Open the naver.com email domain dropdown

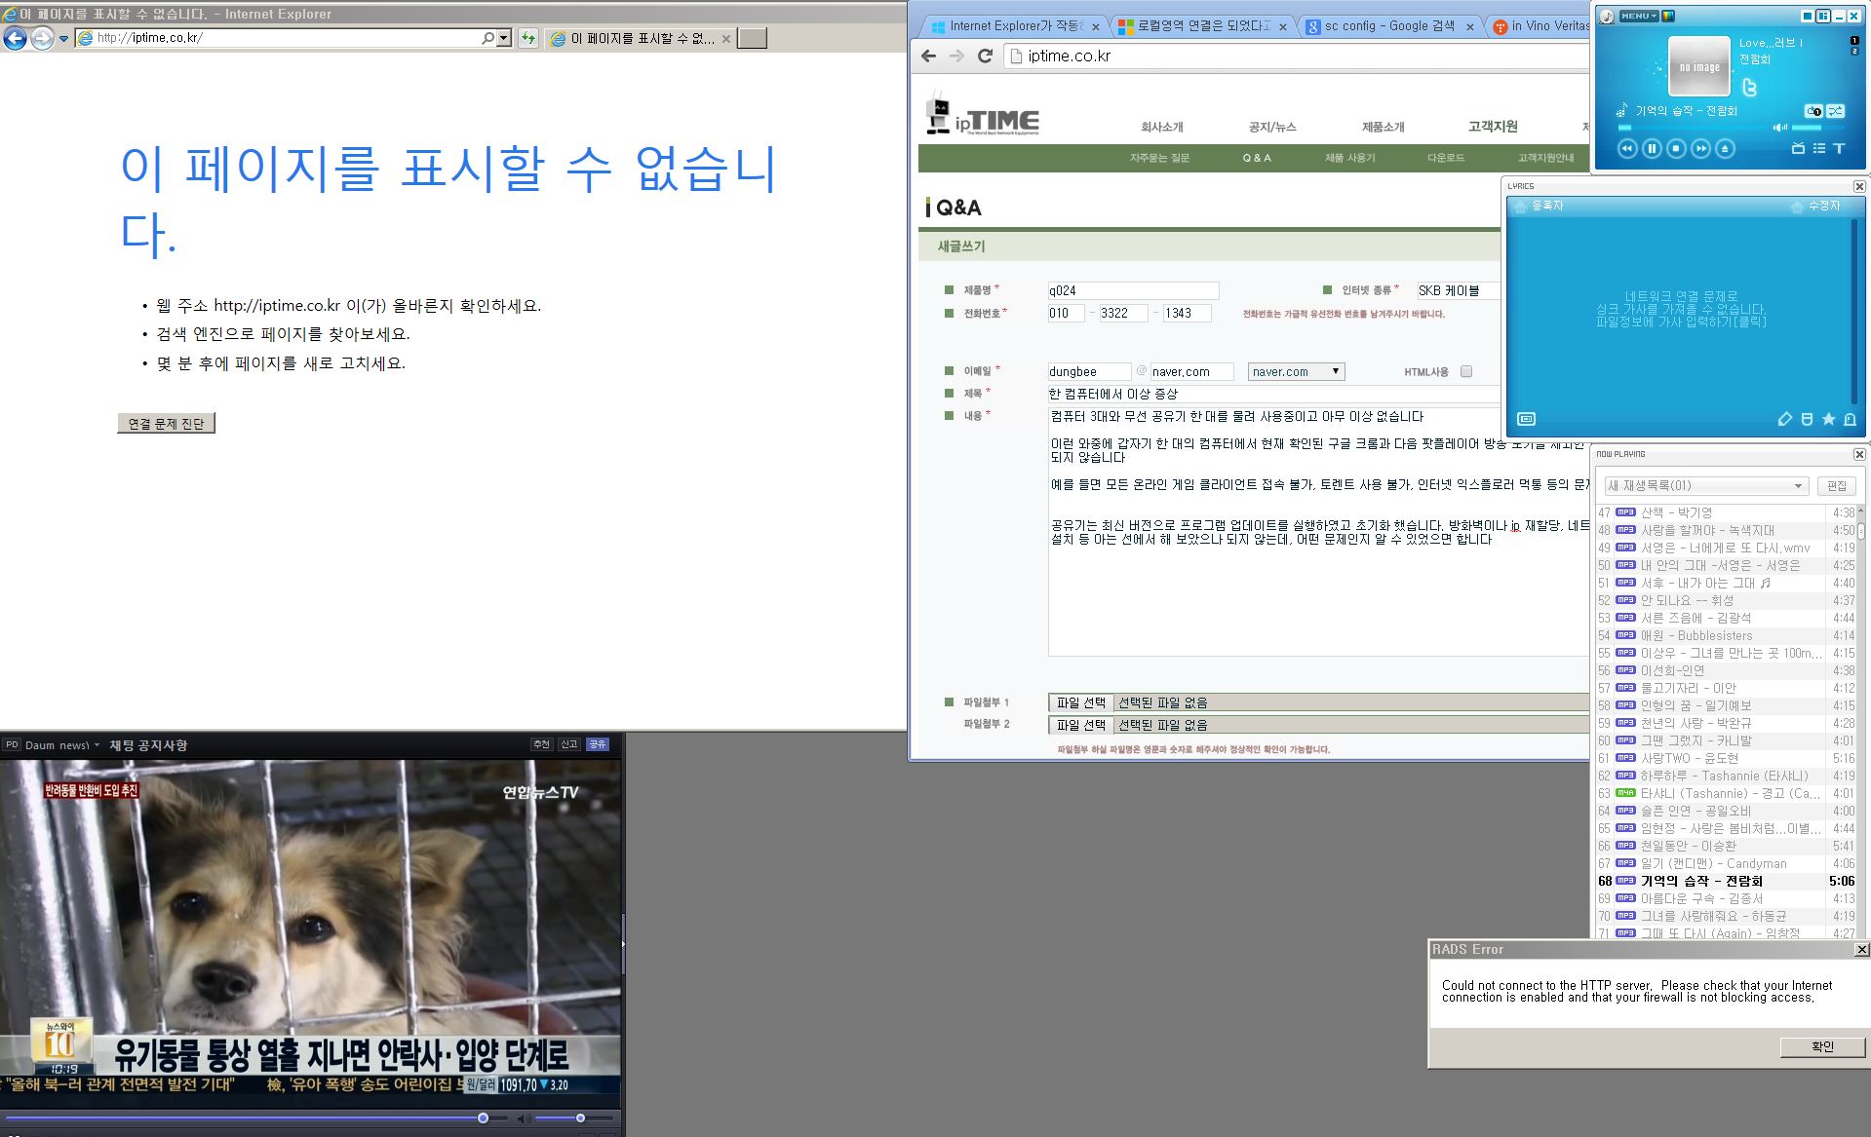1297,371
